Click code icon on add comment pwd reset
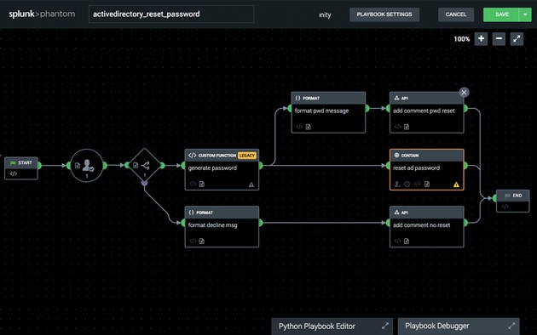 397,127
